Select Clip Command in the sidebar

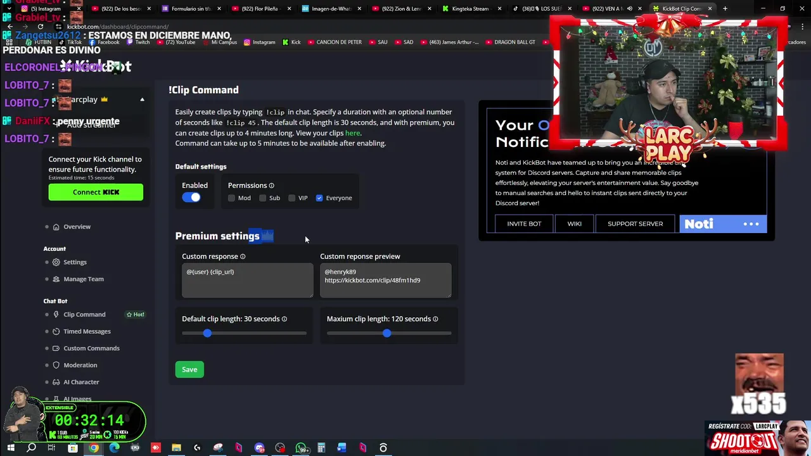click(x=84, y=315)
